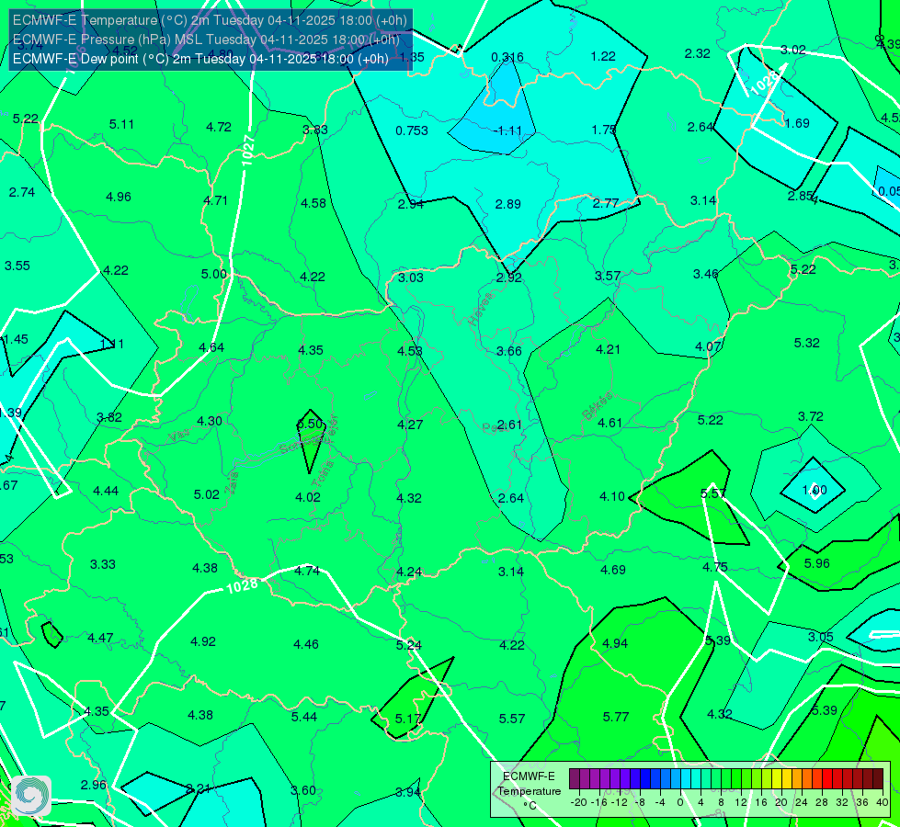Screen dimensions: 900x827
Task: Click the dark maroon 40°C legend swatch
Action: [x=878, y=779]
